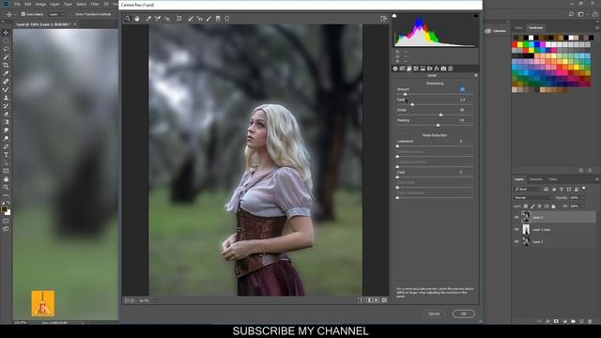This screenshot has width=601, height=338.
Task: Hide Layer 2 using its eye icon
Action: 516,217
